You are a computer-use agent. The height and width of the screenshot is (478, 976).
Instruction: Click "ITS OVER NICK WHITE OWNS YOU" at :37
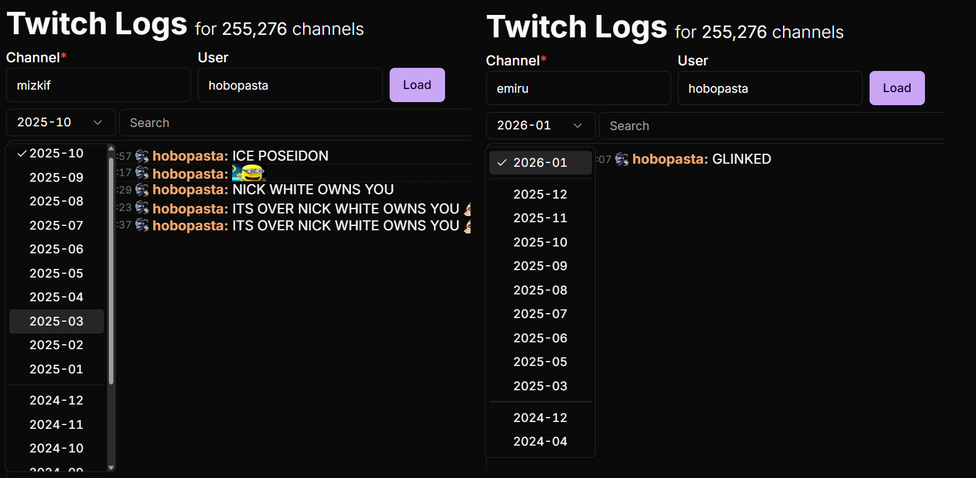click(x=346, y=225)
